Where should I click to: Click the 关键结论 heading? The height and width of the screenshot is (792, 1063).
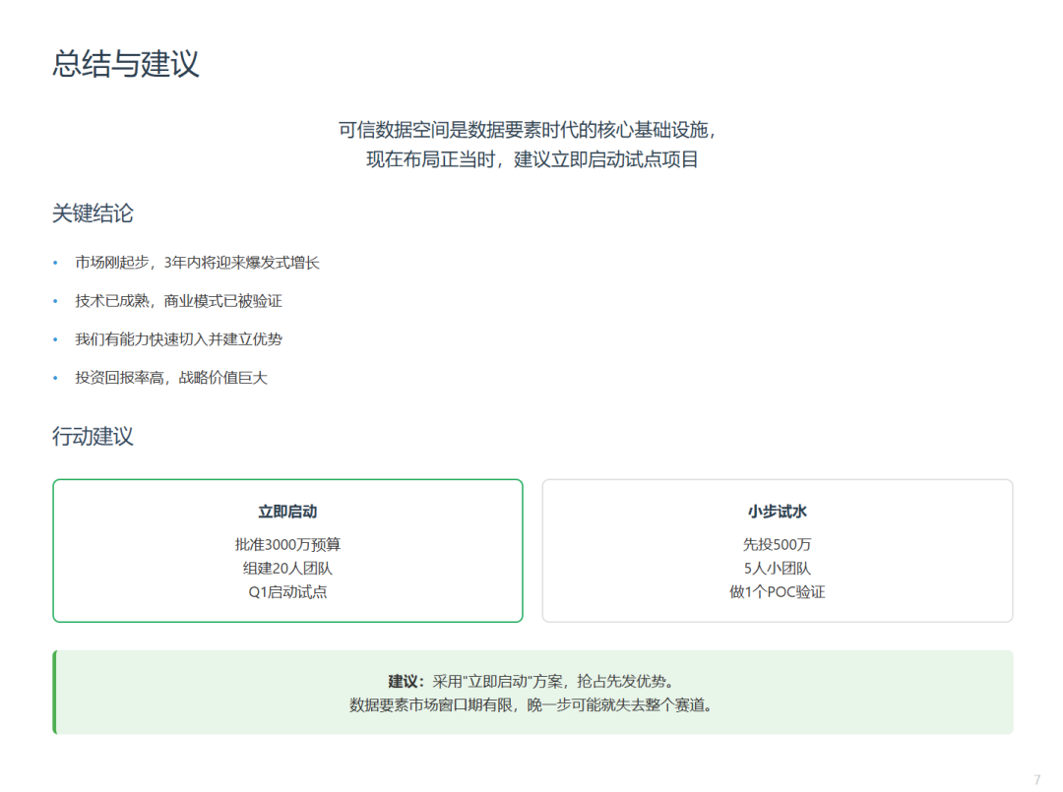tap(93, 213)
